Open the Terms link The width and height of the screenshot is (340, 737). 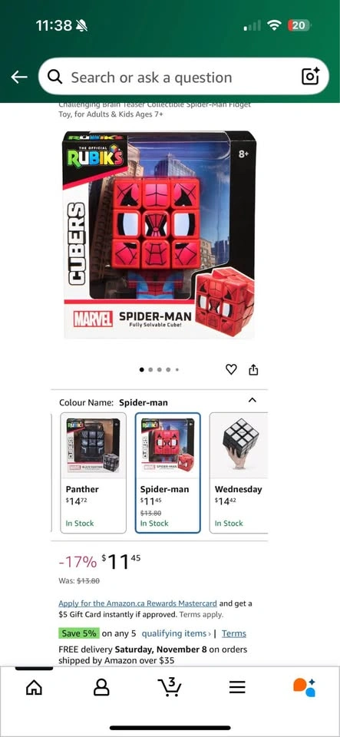234,633
